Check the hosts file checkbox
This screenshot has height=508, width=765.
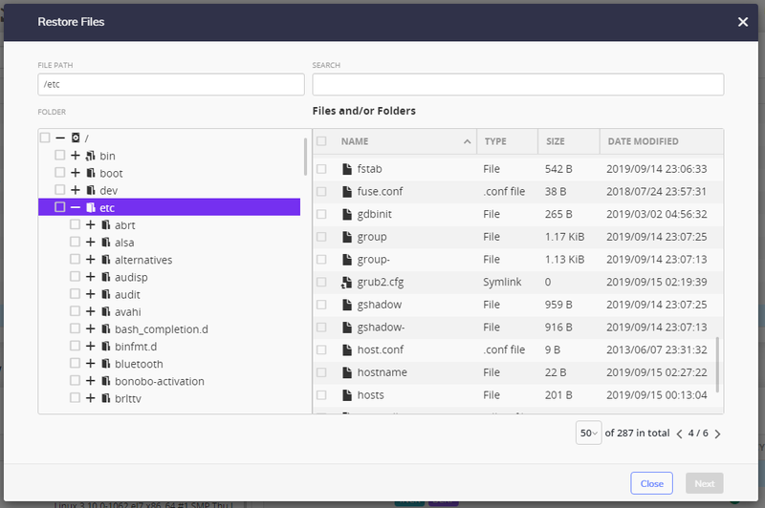pyautogui.click(x=321, y=395)
